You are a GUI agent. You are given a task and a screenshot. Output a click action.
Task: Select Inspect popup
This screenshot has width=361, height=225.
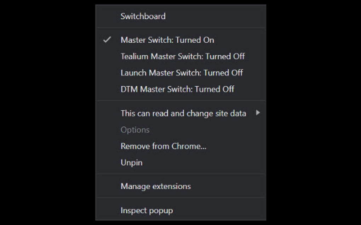(147, 210)
